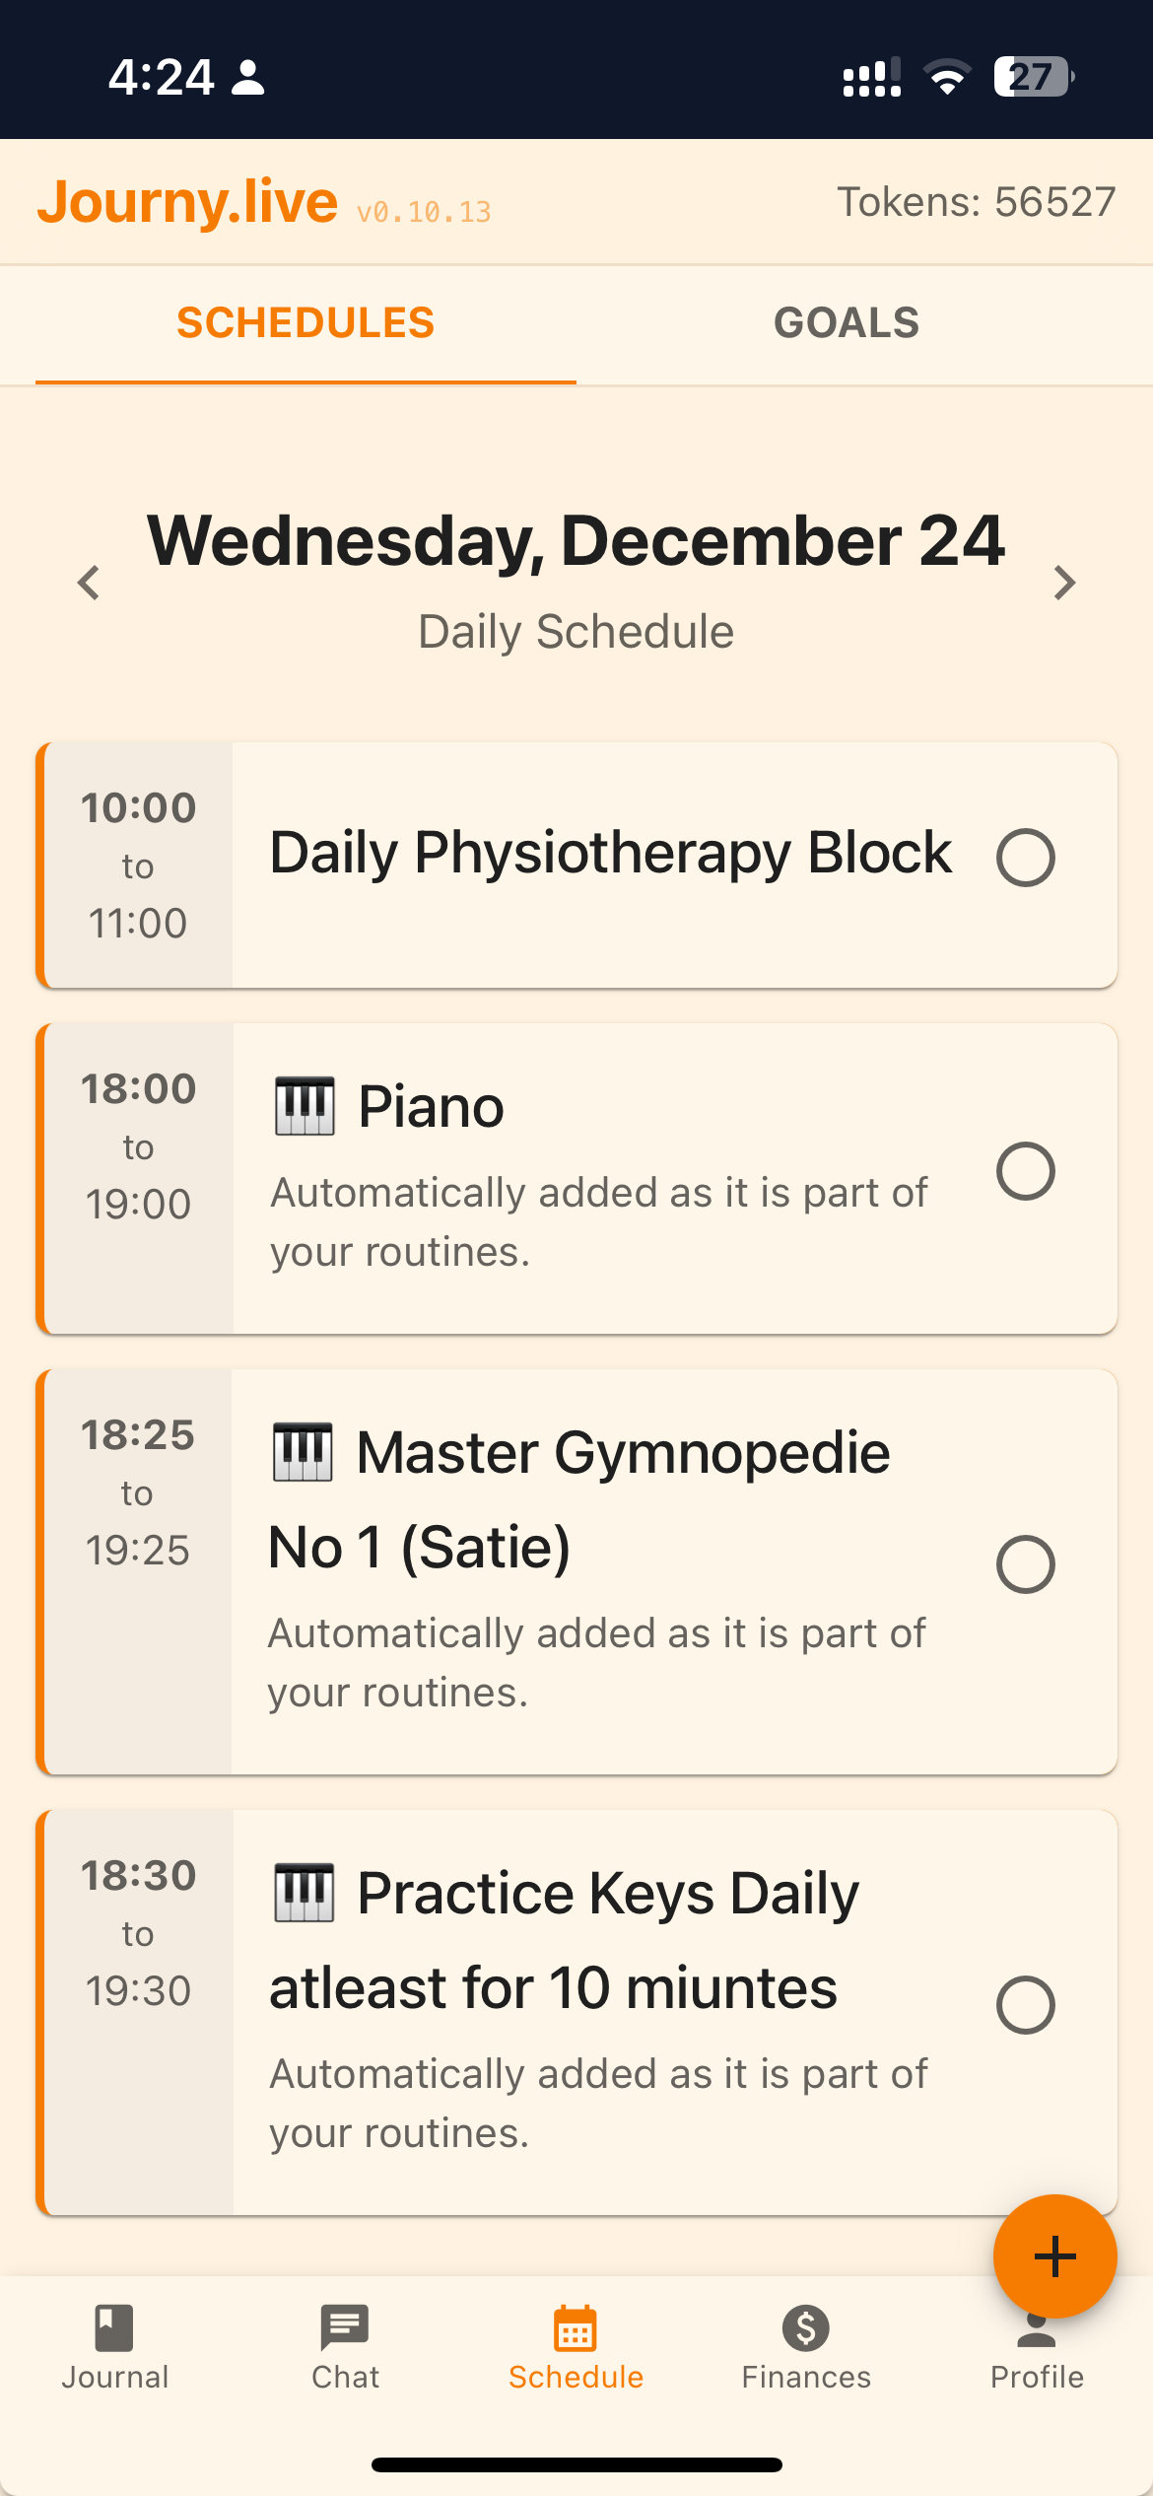Open Finances dollar icon
This screenshot has height=2496, width=1153.
pyautogui.click(x=806, y=2328)
